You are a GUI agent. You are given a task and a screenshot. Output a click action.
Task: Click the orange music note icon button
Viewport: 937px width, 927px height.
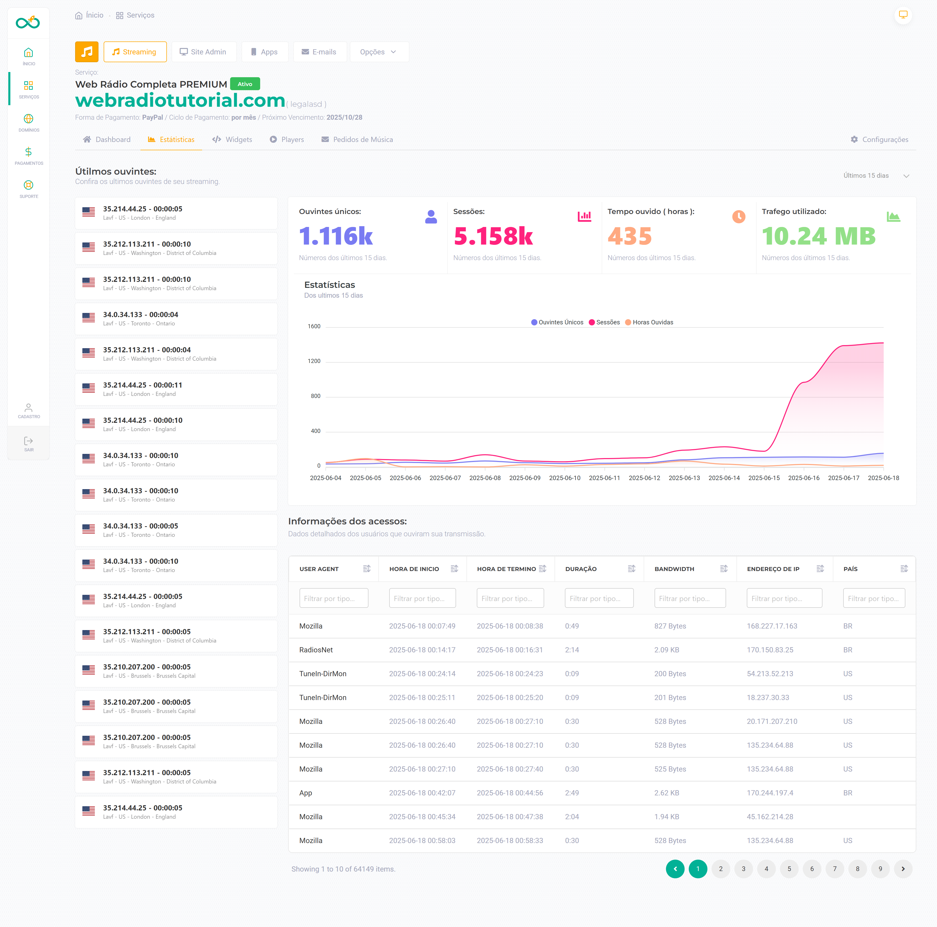86,52
